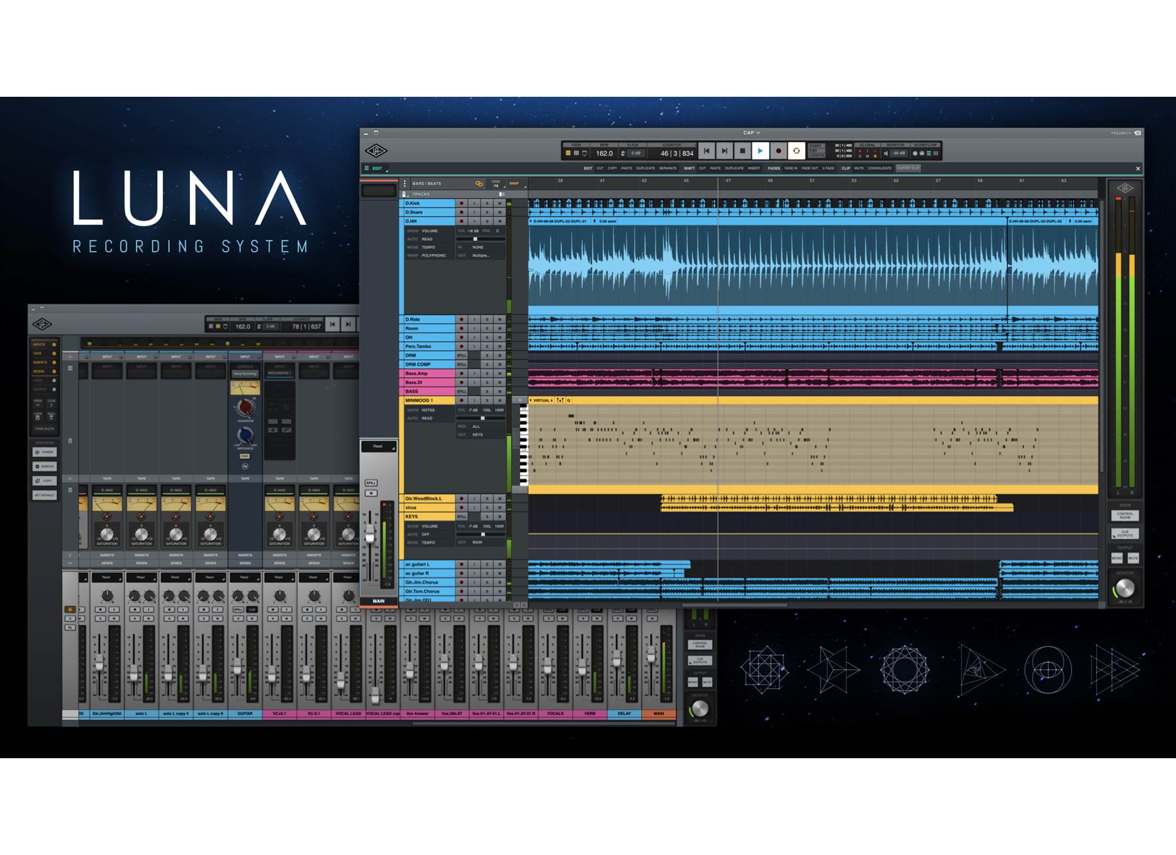Open the EDIT mode menu

pyautogui.click(x=377, y=169)
